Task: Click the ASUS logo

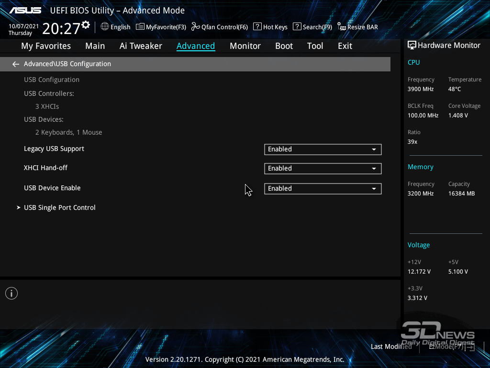Action: pyautogui.click(x=25, y=11)
